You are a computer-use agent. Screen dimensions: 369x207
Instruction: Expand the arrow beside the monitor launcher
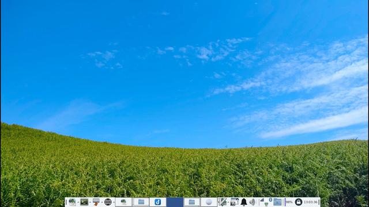101,202
